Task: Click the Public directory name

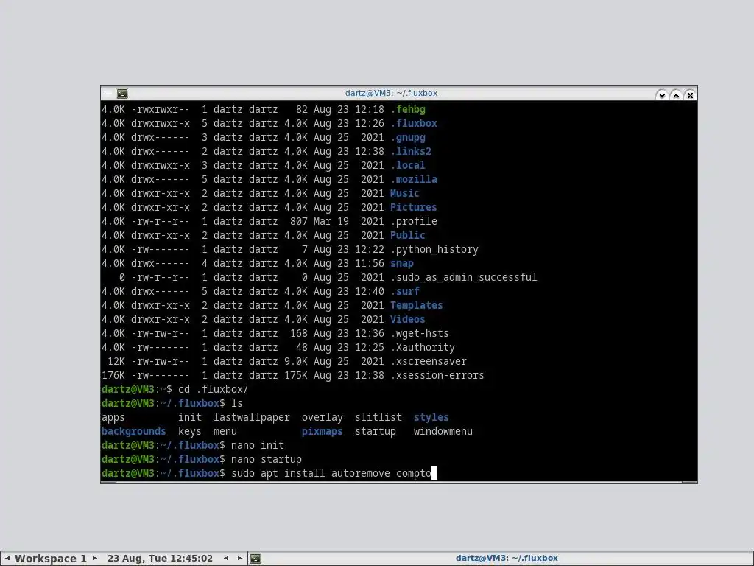Action: point(407,235)
